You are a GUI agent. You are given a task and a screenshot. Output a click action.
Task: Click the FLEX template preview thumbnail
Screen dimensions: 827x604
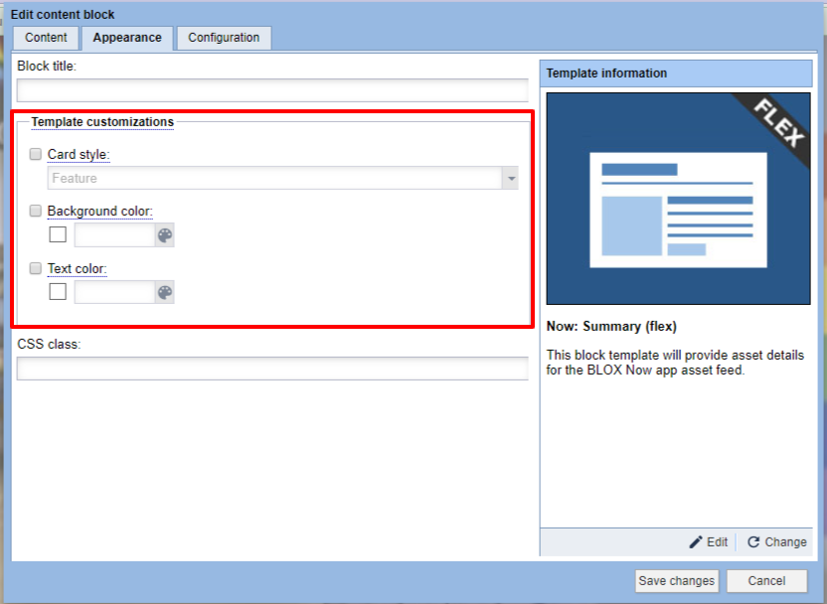pos(679,199)
